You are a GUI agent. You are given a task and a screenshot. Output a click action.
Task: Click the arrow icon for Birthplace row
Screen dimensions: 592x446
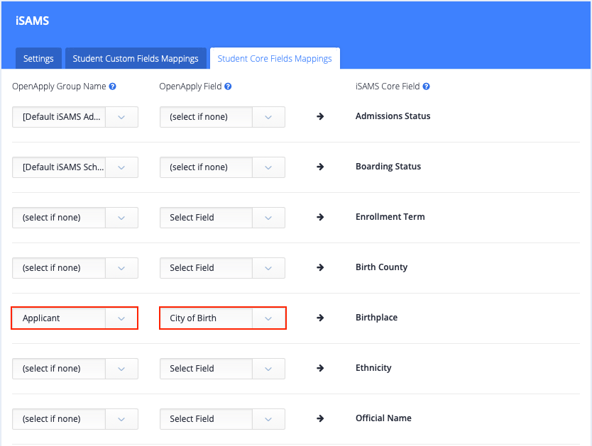[320, 318]
